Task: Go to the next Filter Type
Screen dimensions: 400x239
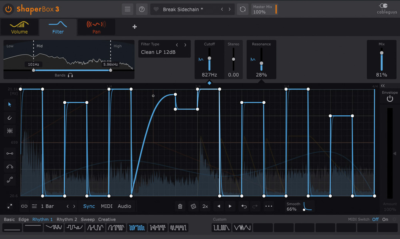Action: (x=185, y=45)
